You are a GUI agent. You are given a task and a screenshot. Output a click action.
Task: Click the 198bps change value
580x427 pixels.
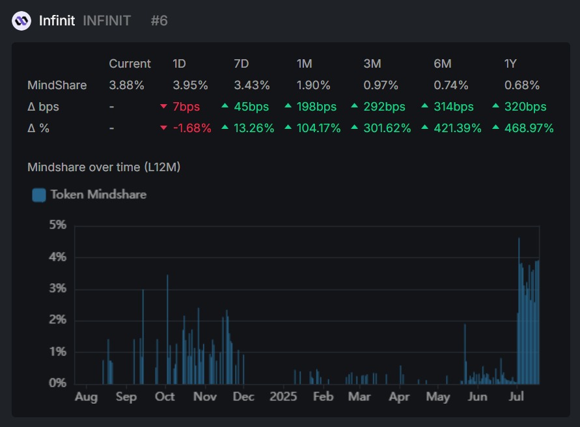pos(316,107)
